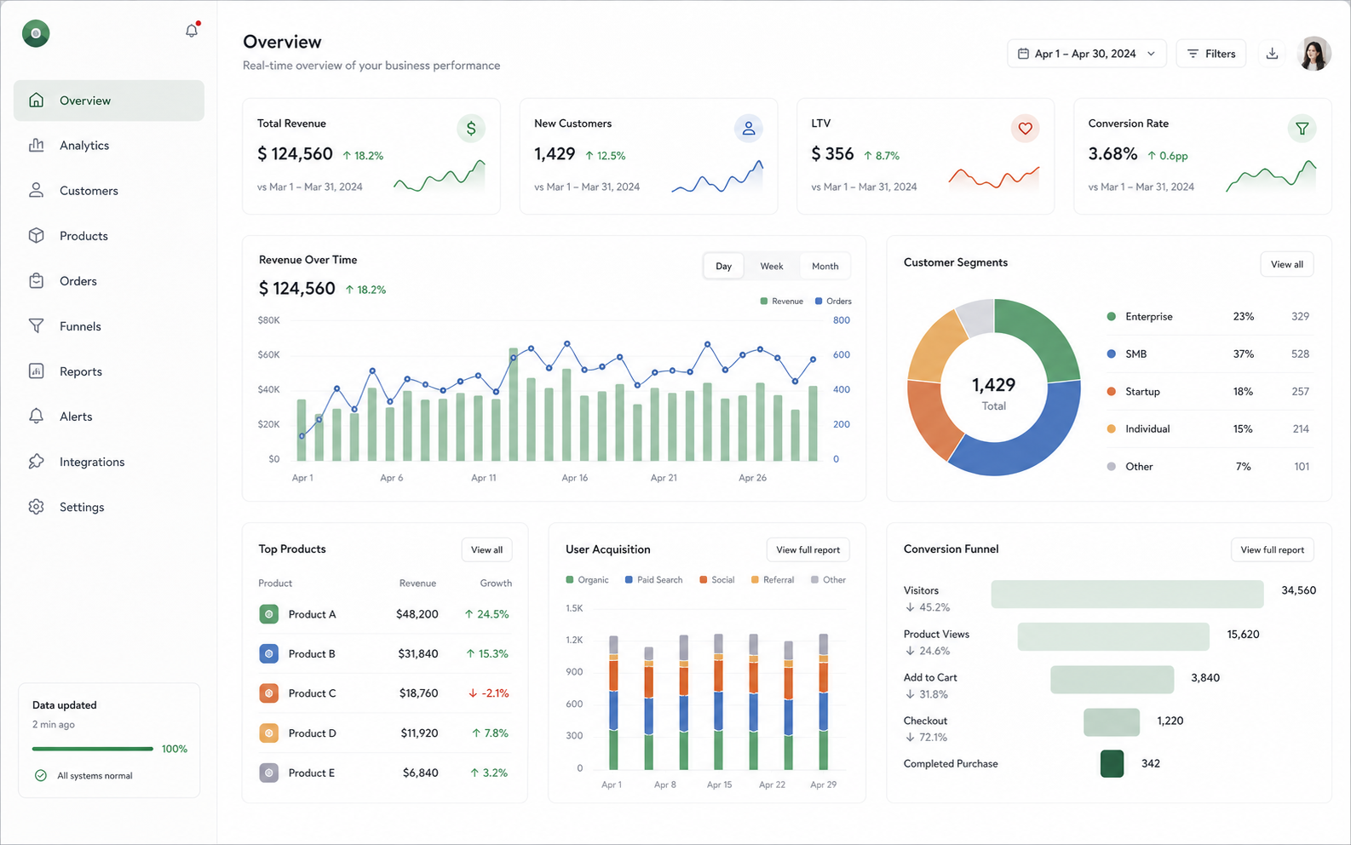Toggle the Revenue legend series
Image resolution: width=1351 pixels, height=845 pixels.
pos(782,302)
